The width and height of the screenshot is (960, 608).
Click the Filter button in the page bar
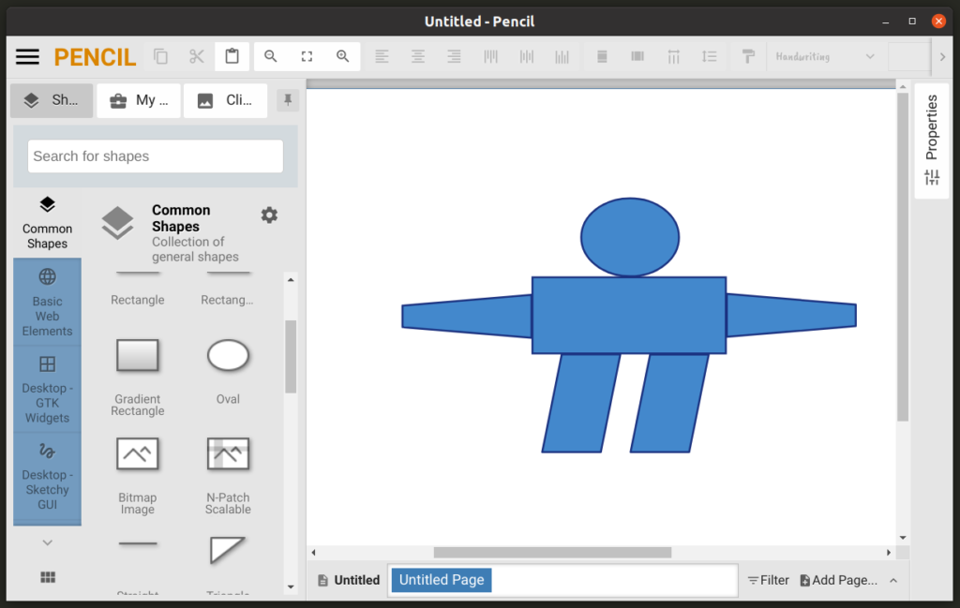(x=768, y=581)
